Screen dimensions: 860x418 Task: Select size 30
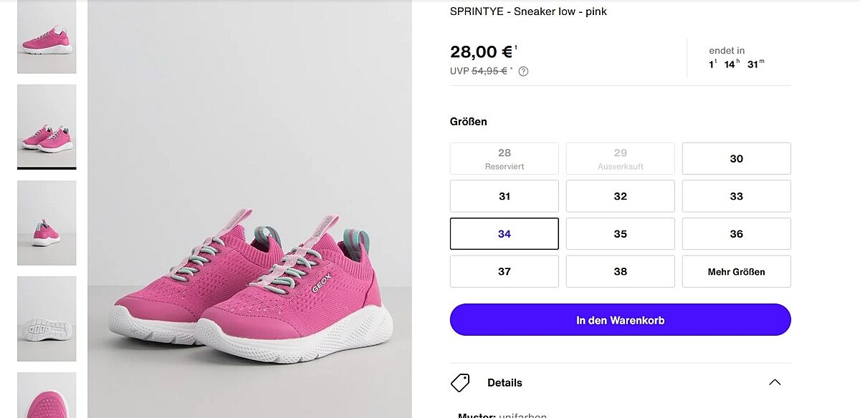[736, 159]
